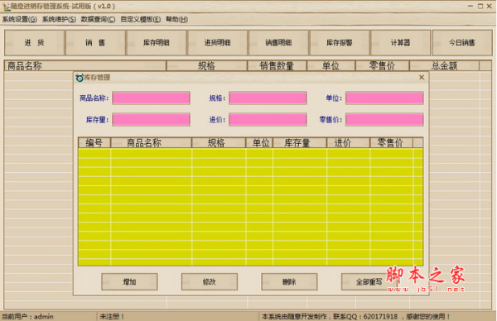Click the 规格 header in main window grid
Viewport: 497px width, 321px height.
(x=206, y=66)
